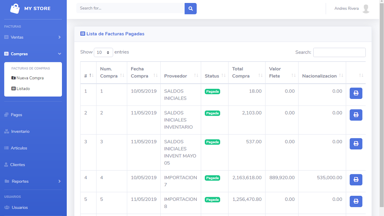Viewport: 384px width, 216px height.
Task: Go to the Clientes page
Action: [x=18, y=165]
